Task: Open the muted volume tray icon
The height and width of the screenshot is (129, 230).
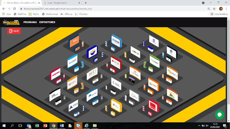Action: (207, 126)
